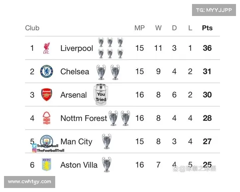Click Man City's Champions League trophy
The width and height of the screenshot is (240, 192).
coord(106,141)
